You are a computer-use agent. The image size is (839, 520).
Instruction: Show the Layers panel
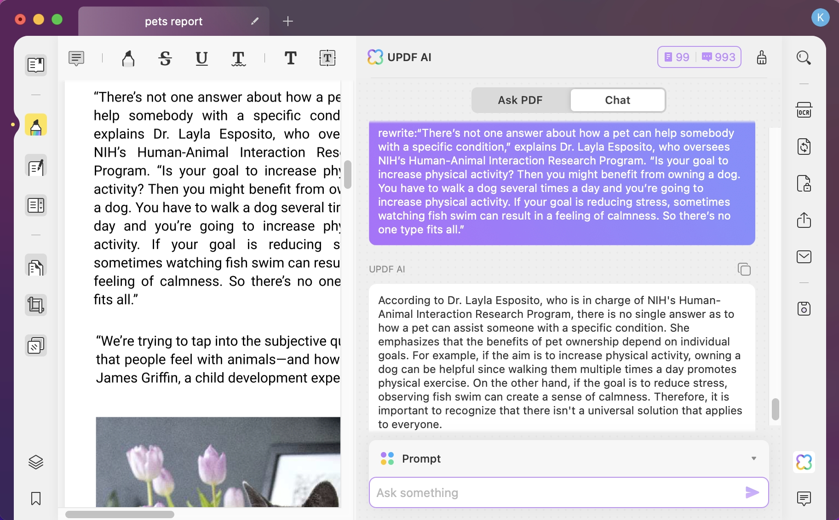(36, 462)
